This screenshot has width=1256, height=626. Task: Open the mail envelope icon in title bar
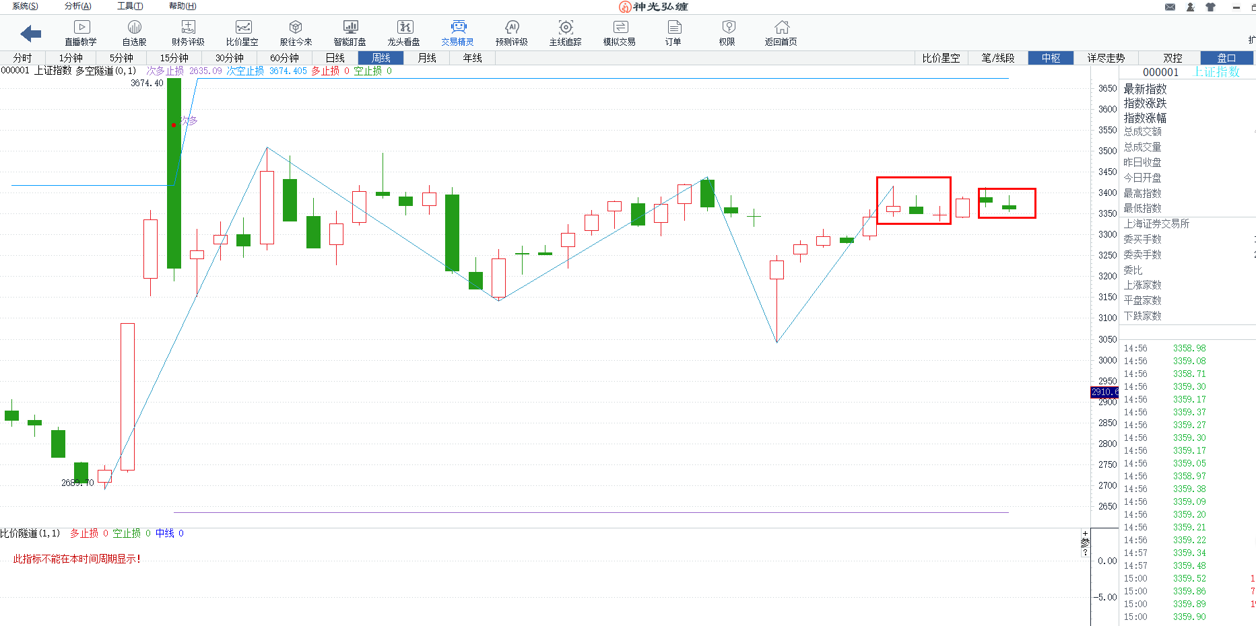(x=1170, y=7)
